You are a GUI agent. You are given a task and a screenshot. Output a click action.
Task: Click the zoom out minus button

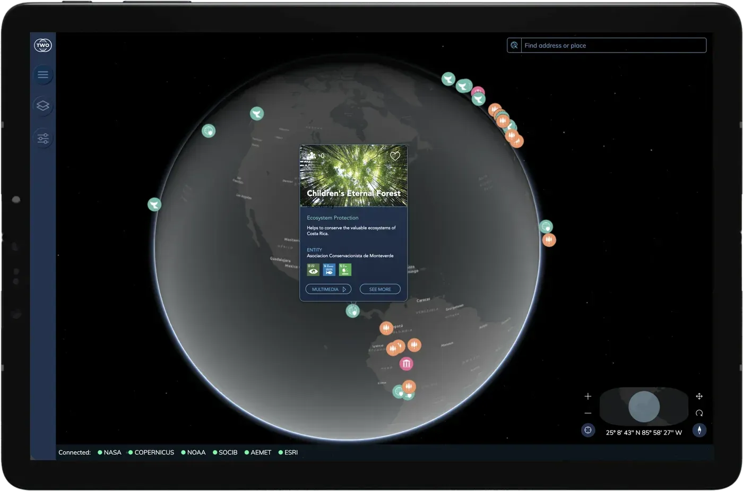(588, 413)
